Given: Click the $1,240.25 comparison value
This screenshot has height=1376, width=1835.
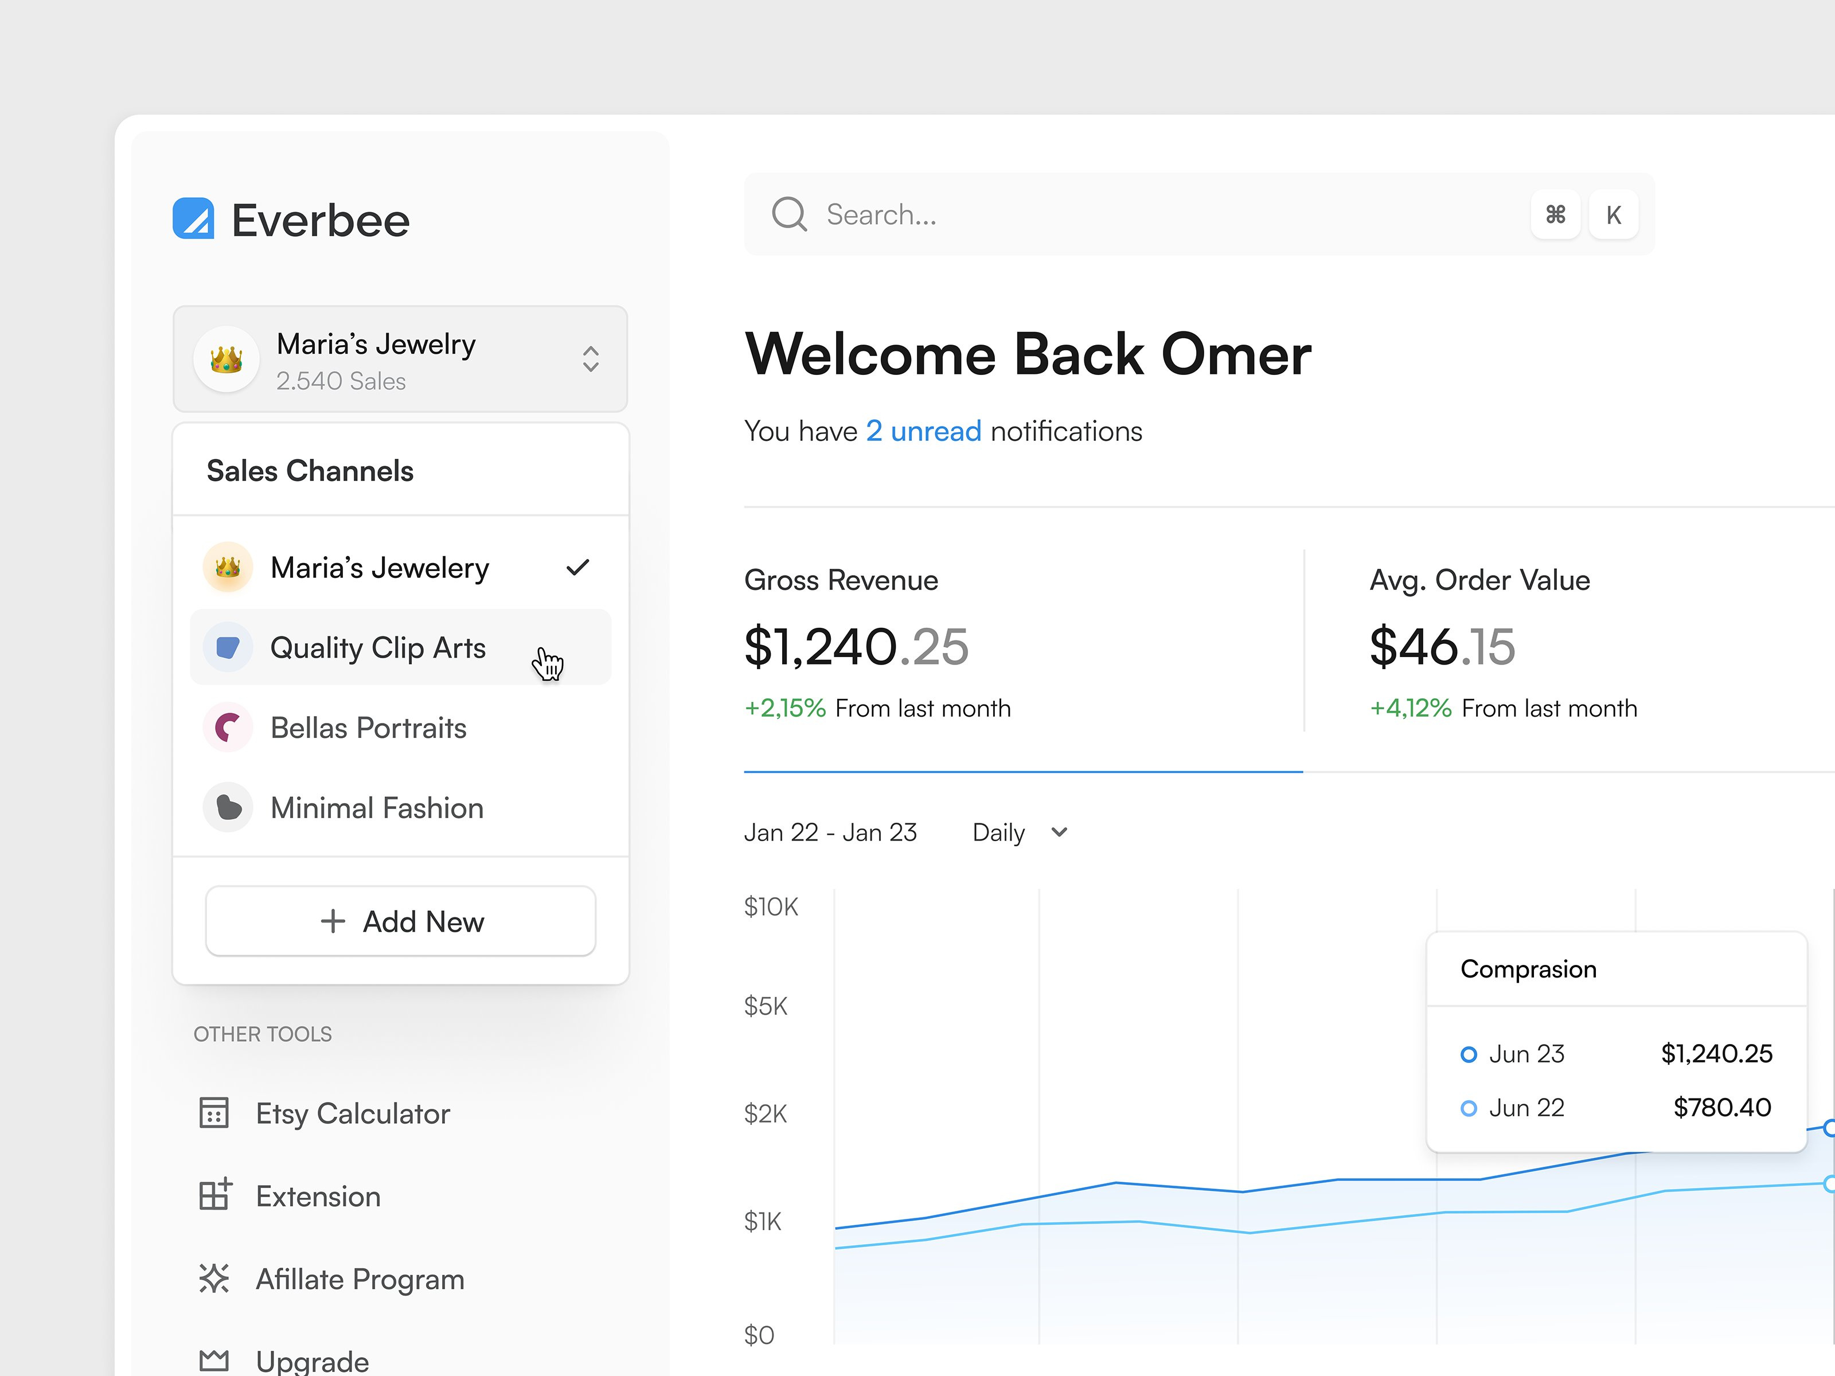Looking at the screenshot, I should pos(1716,1053).
